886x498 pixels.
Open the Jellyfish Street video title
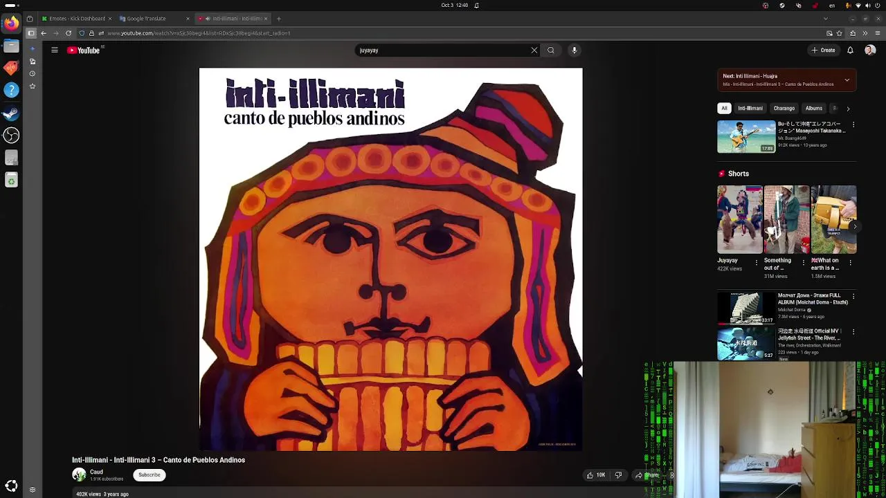click(x=809, y=334)
